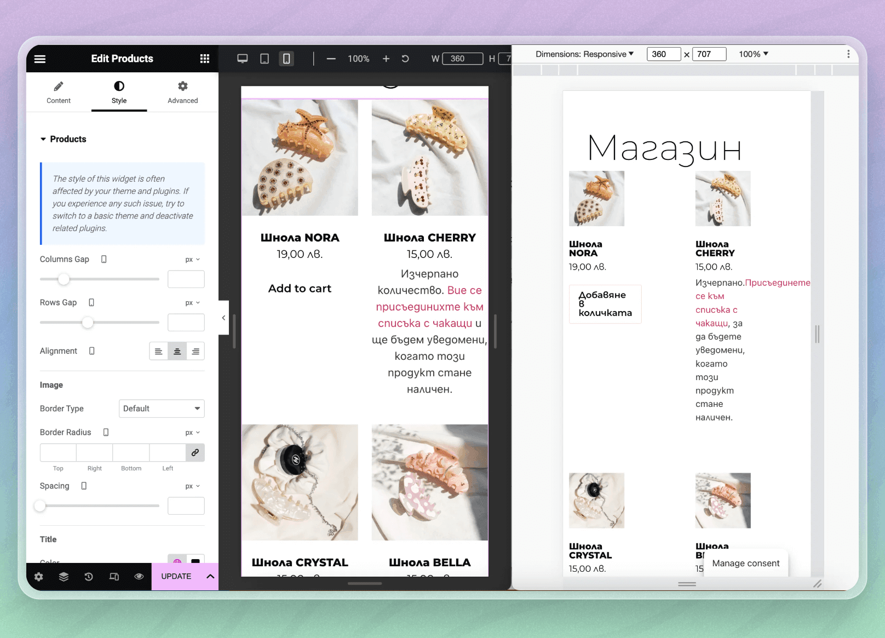Set alignment to center
The width and height of the screenshot is (885, 638).
click(177, 351)
